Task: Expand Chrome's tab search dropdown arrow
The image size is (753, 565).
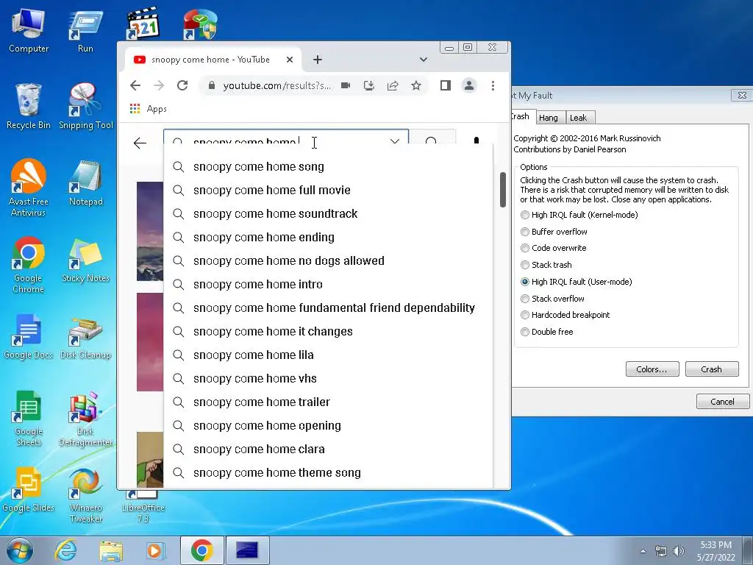Action: [x=423, y=60]
